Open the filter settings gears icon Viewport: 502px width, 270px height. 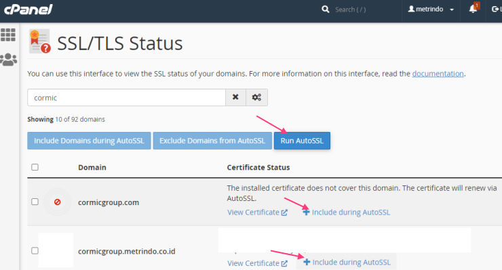coord(256,97)
